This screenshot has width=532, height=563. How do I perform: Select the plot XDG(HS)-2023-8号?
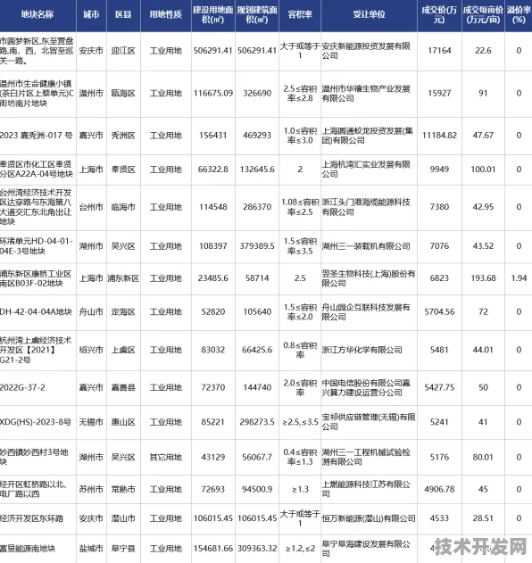(36, 422)
